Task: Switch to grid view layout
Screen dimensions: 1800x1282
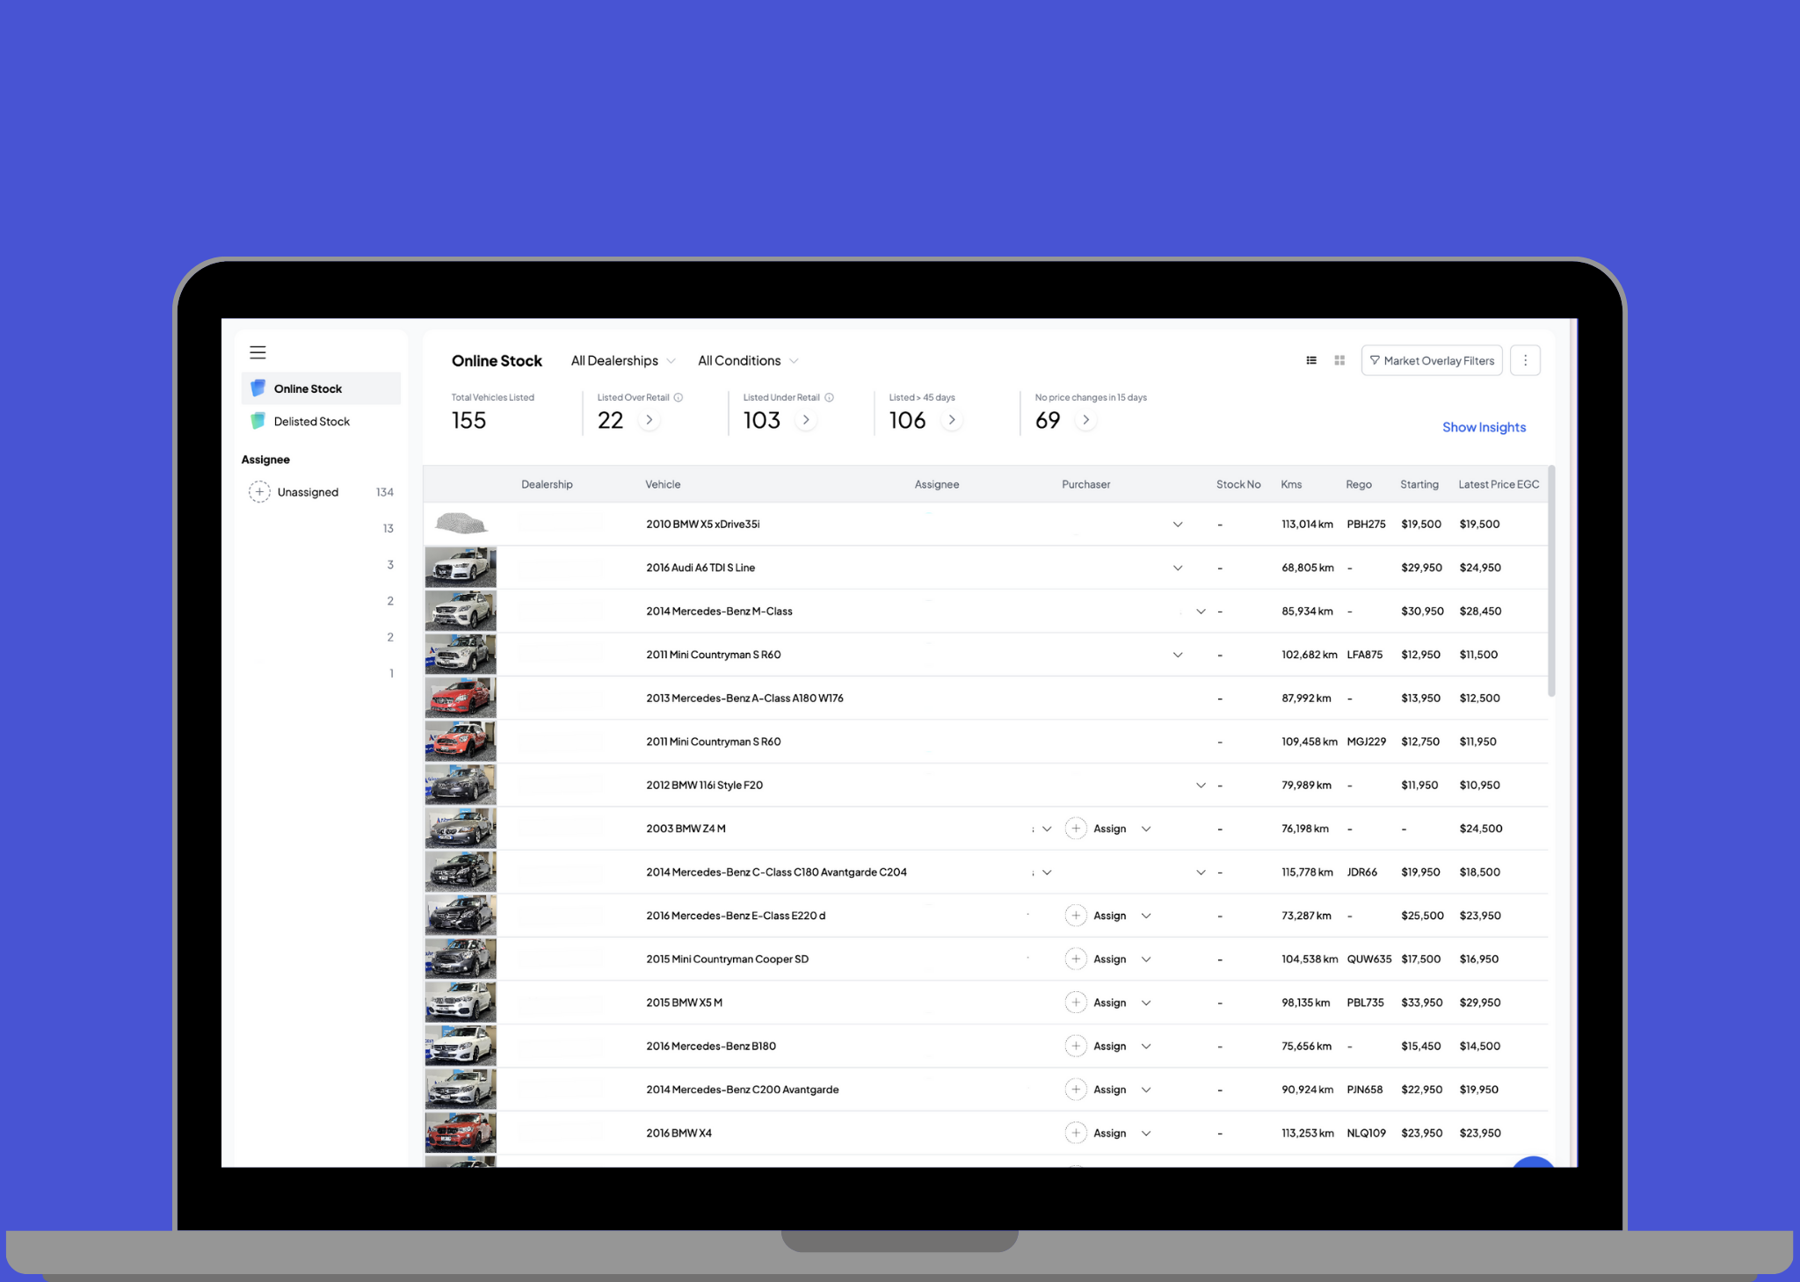Action: [1339, 359]
